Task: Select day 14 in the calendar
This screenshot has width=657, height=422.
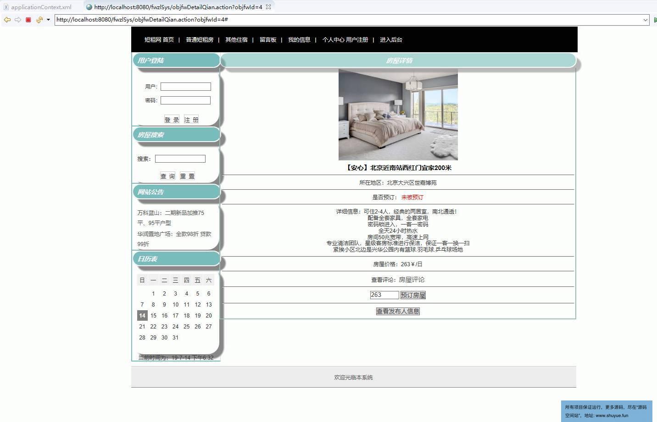Action: point(142,316)
